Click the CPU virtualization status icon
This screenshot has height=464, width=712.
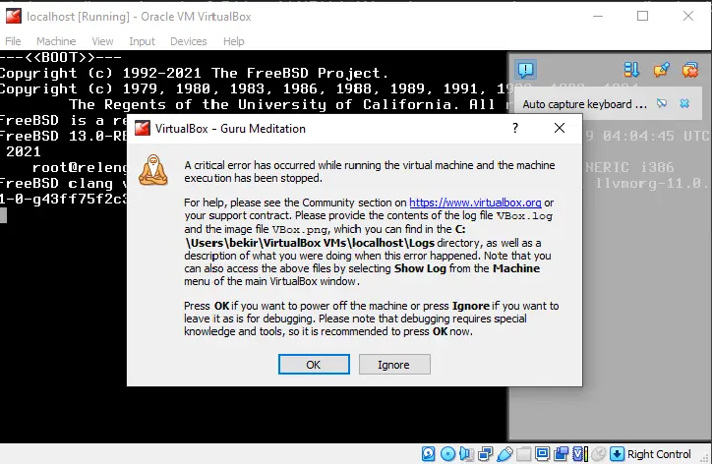pos(580,453)
